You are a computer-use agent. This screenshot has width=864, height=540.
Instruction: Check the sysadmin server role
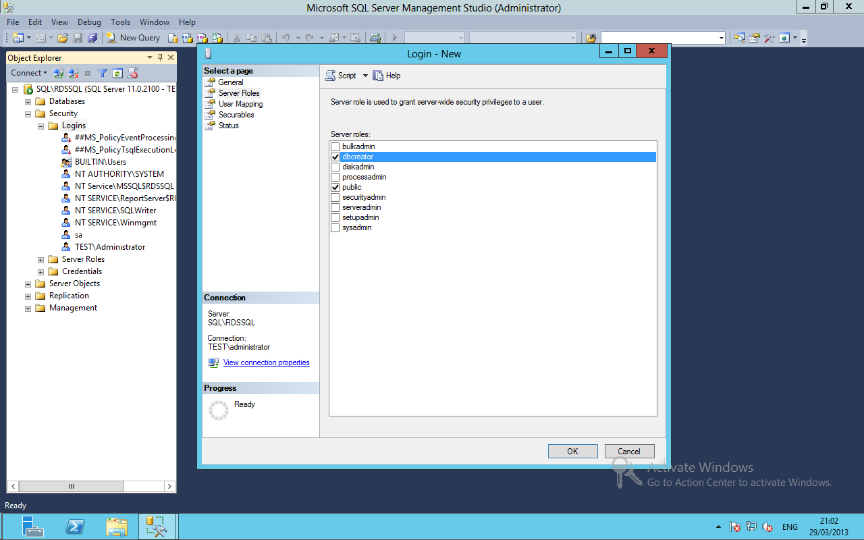pyautogui.click(x=335, y=227)
